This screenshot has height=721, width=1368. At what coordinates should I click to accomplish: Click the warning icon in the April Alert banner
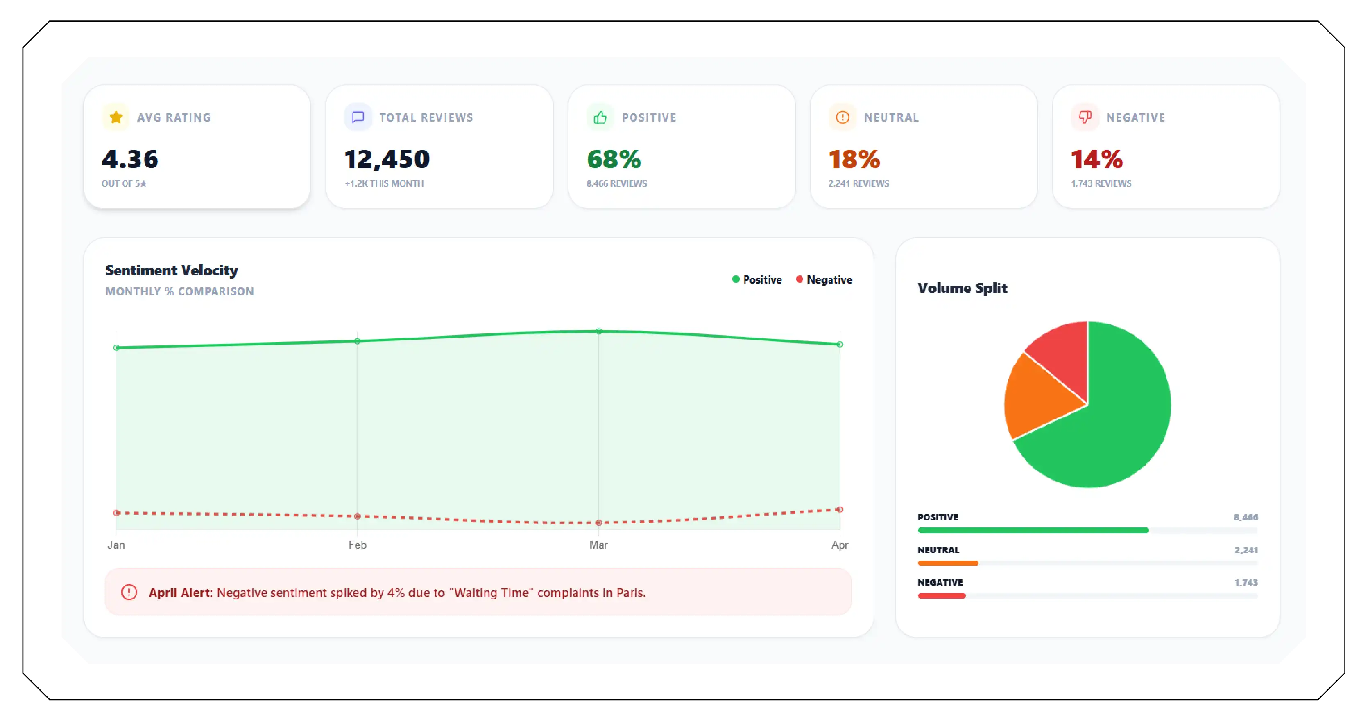[x=129, y=593]
